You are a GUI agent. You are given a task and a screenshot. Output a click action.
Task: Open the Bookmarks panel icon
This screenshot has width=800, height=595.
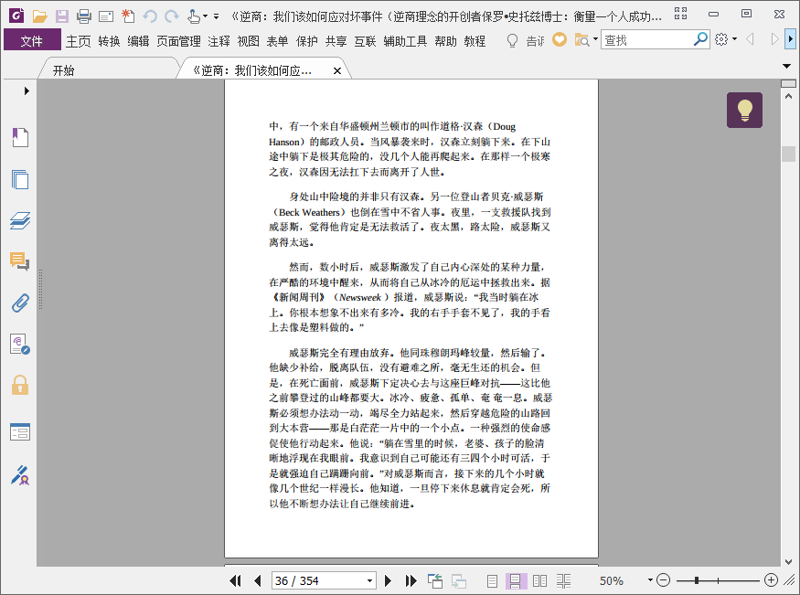[20, 137]
